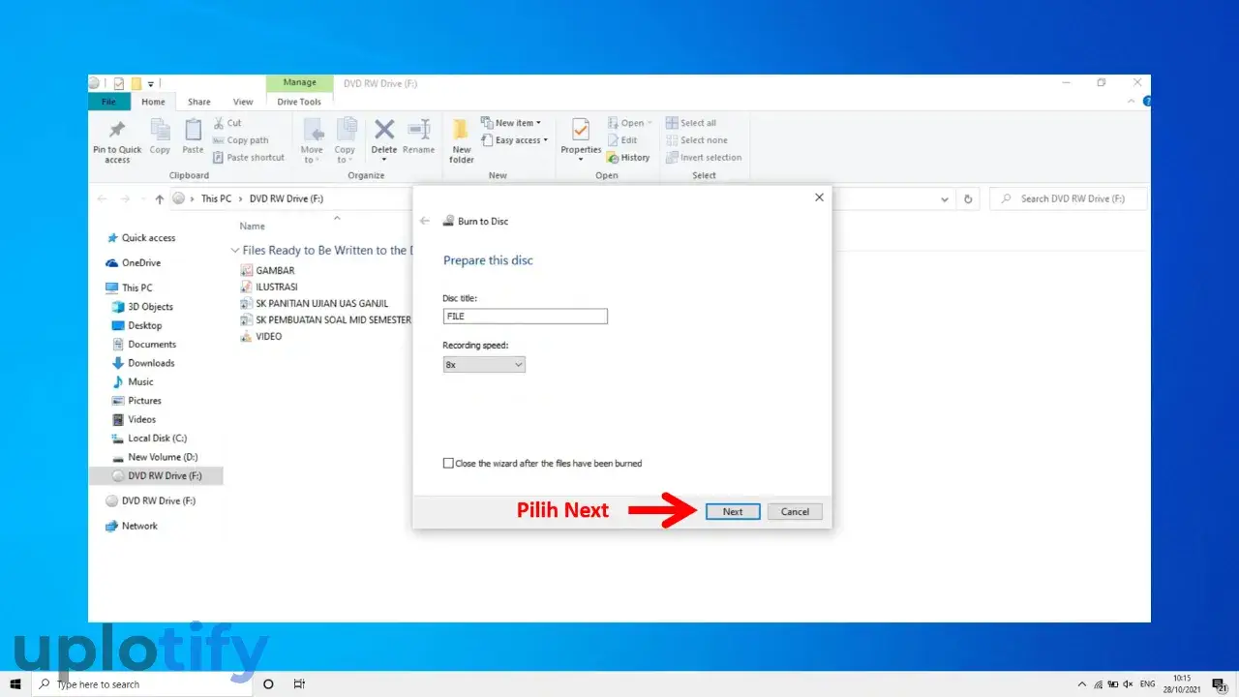
Task: Switch to the Share ribbon tab
Action: coord(199,102)
